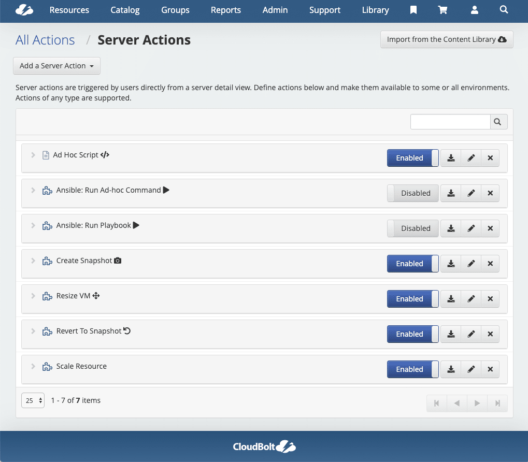The width and height of the screenshot is (528, 462).
Task: Export Ansible: Run Ad-hoc Command action
Action: coord(451,193)
